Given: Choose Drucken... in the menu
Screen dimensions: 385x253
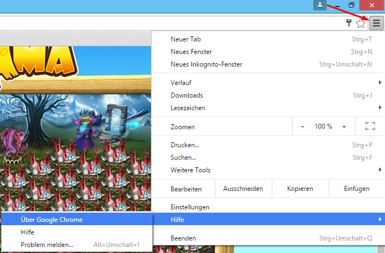Looking at the screenshot, I should 268,145.
